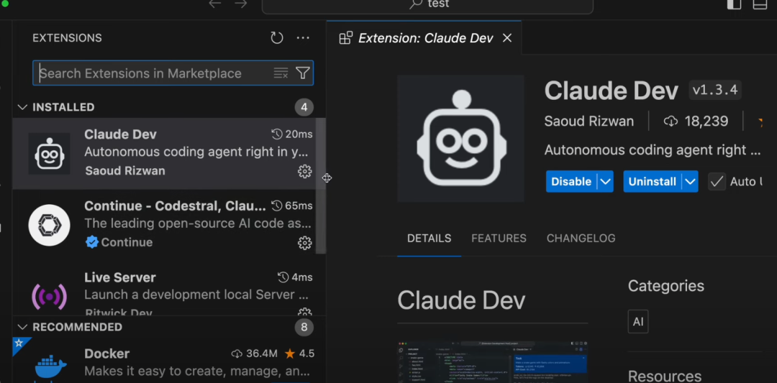Click the install count download icon
This screenshot has width=777, height=383.
point(671,121)
